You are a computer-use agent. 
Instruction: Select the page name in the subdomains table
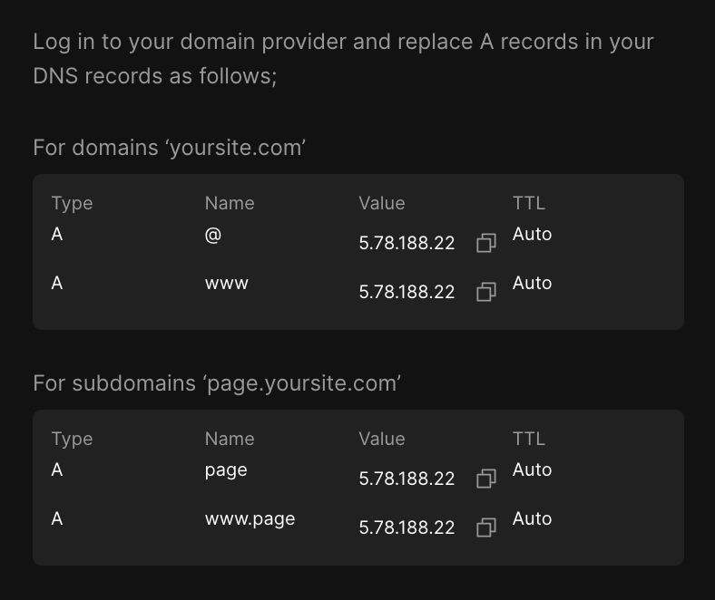[x=226, y=469]
